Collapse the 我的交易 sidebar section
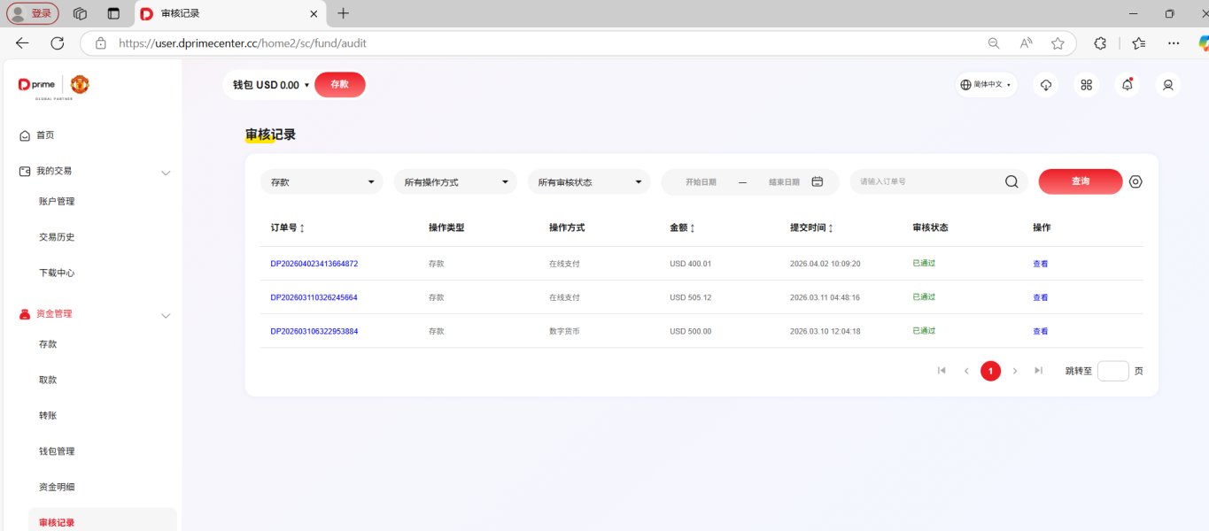This screenshot has height=531, width=1209. point(166,173)
